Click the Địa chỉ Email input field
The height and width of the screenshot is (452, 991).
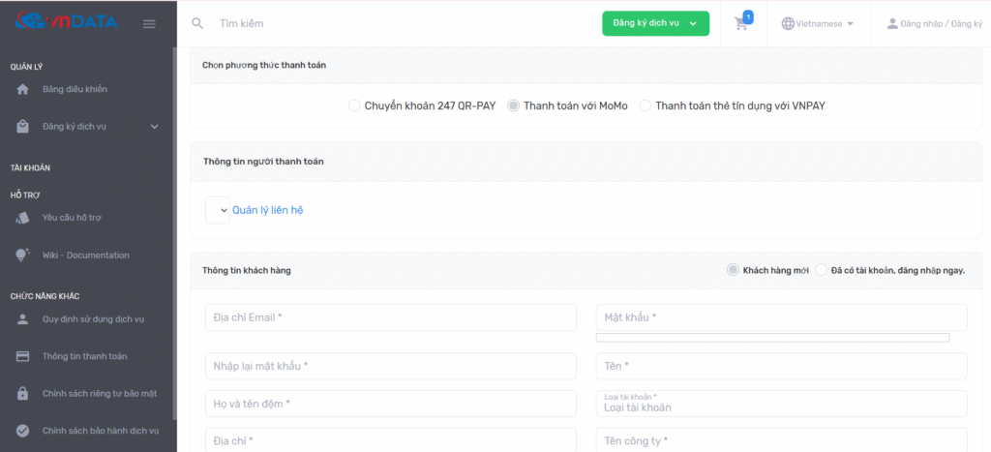pyautogui.click(x=390, y=317)
